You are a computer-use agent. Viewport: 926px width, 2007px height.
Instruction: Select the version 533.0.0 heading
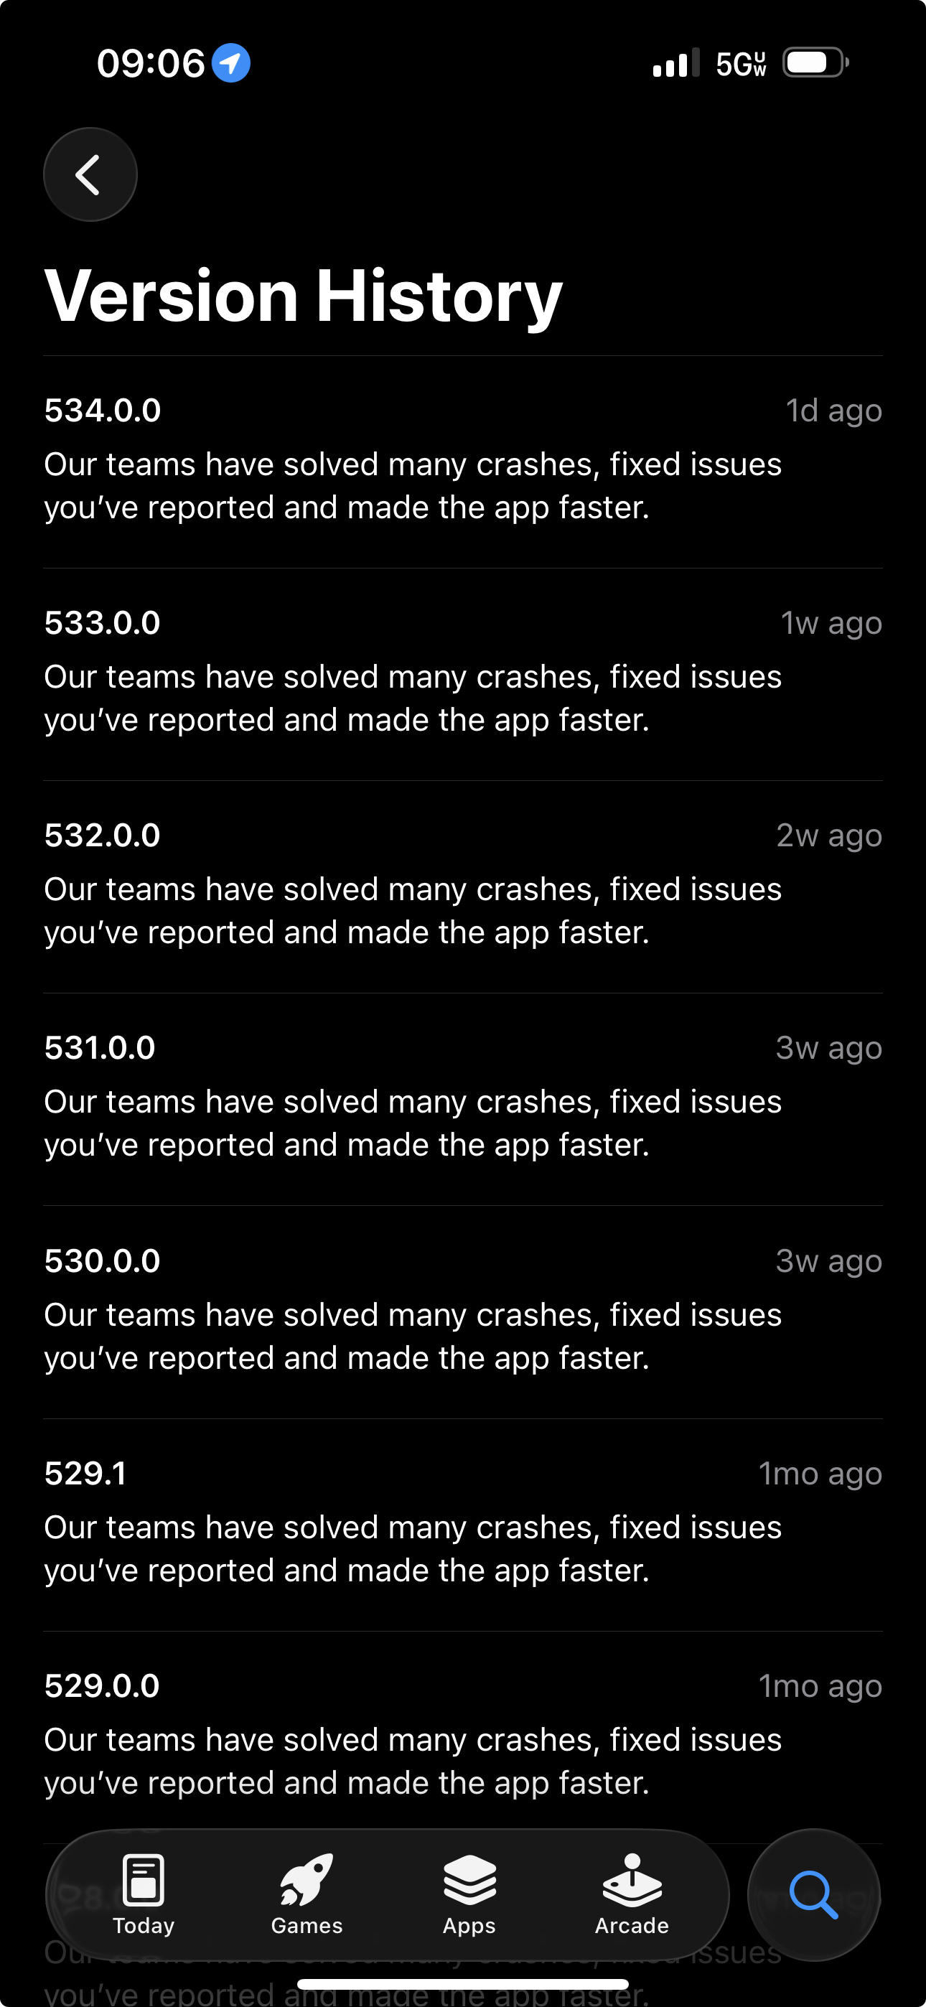[x=102, y=623]
